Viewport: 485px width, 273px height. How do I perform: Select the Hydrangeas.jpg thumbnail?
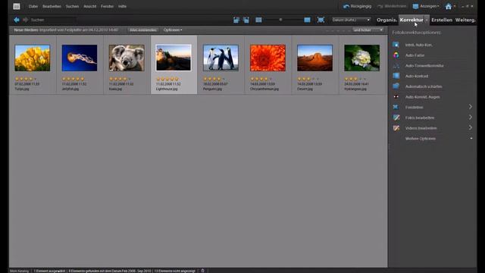pyautogui.click(x=362, y=58)
